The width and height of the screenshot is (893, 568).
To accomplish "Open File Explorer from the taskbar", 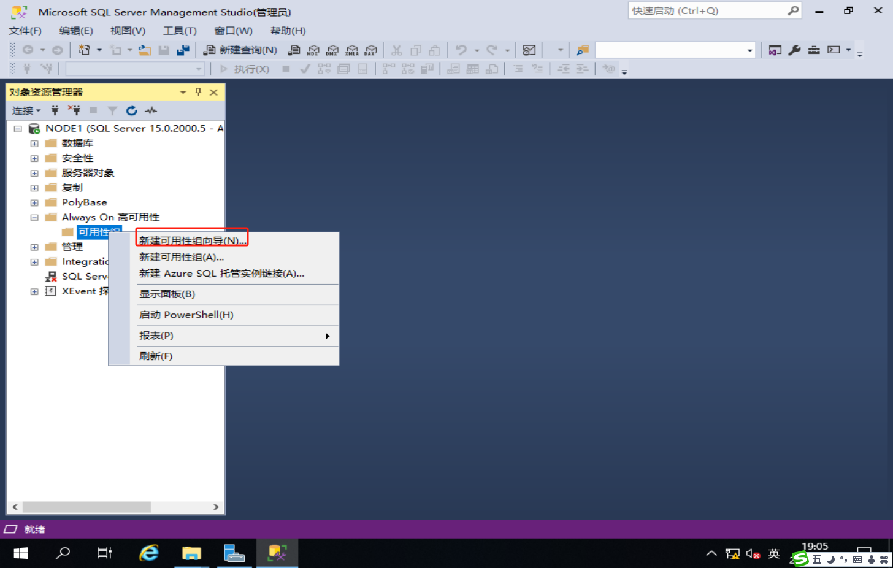I will (x=191, y=553).
